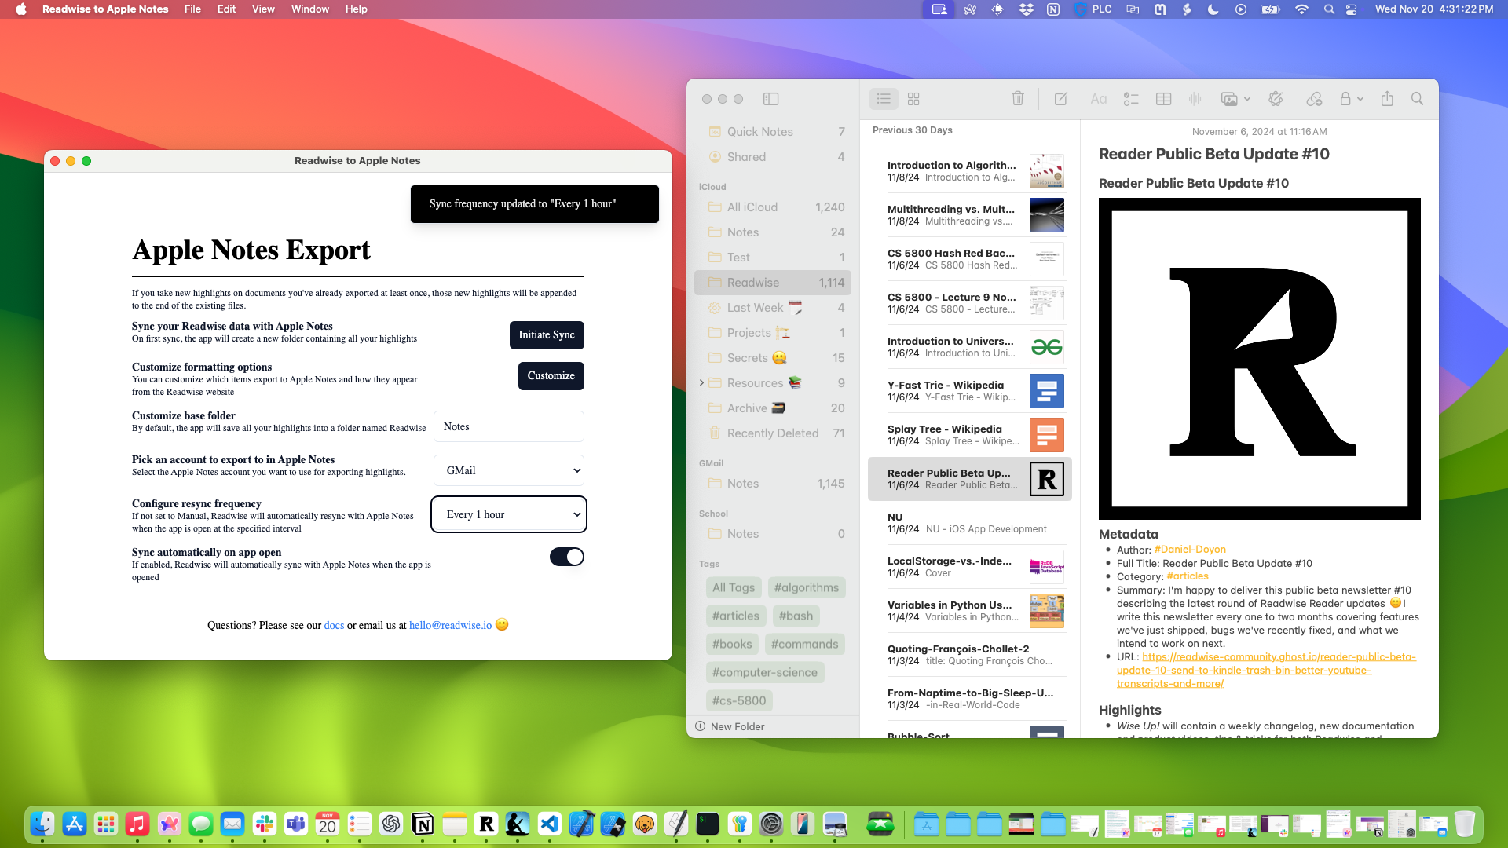Click New Folder in Notes sidebar

[730, 726]
